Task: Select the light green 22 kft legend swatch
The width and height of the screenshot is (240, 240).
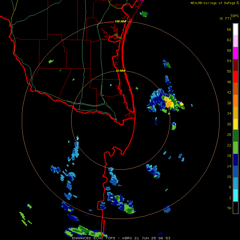Action: (x=235, y=148)
